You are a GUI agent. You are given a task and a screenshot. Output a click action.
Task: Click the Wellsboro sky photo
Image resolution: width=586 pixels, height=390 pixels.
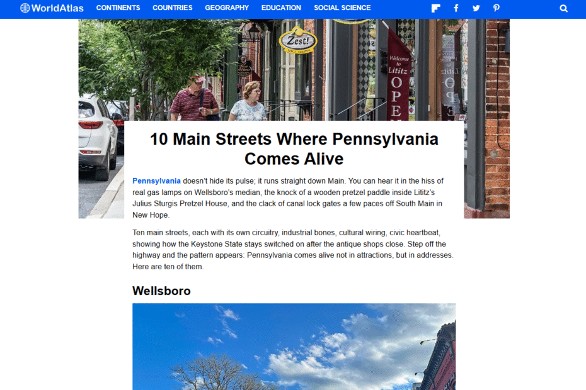pos(294,347)
